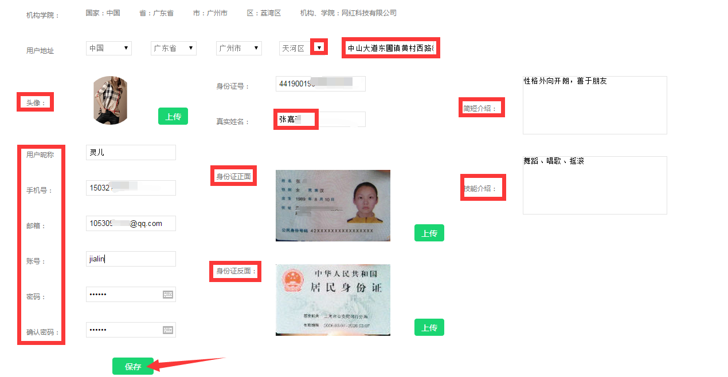
Task: Focus the email field ending @qq.com
Action: [131, 223]
